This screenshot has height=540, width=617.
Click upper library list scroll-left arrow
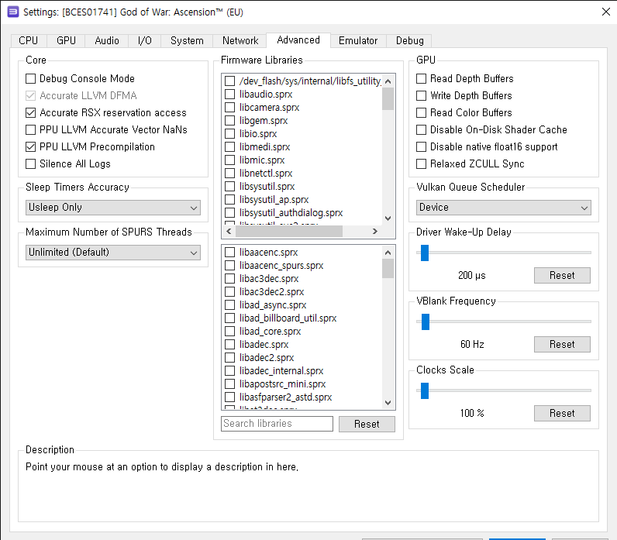pos(229,231)
